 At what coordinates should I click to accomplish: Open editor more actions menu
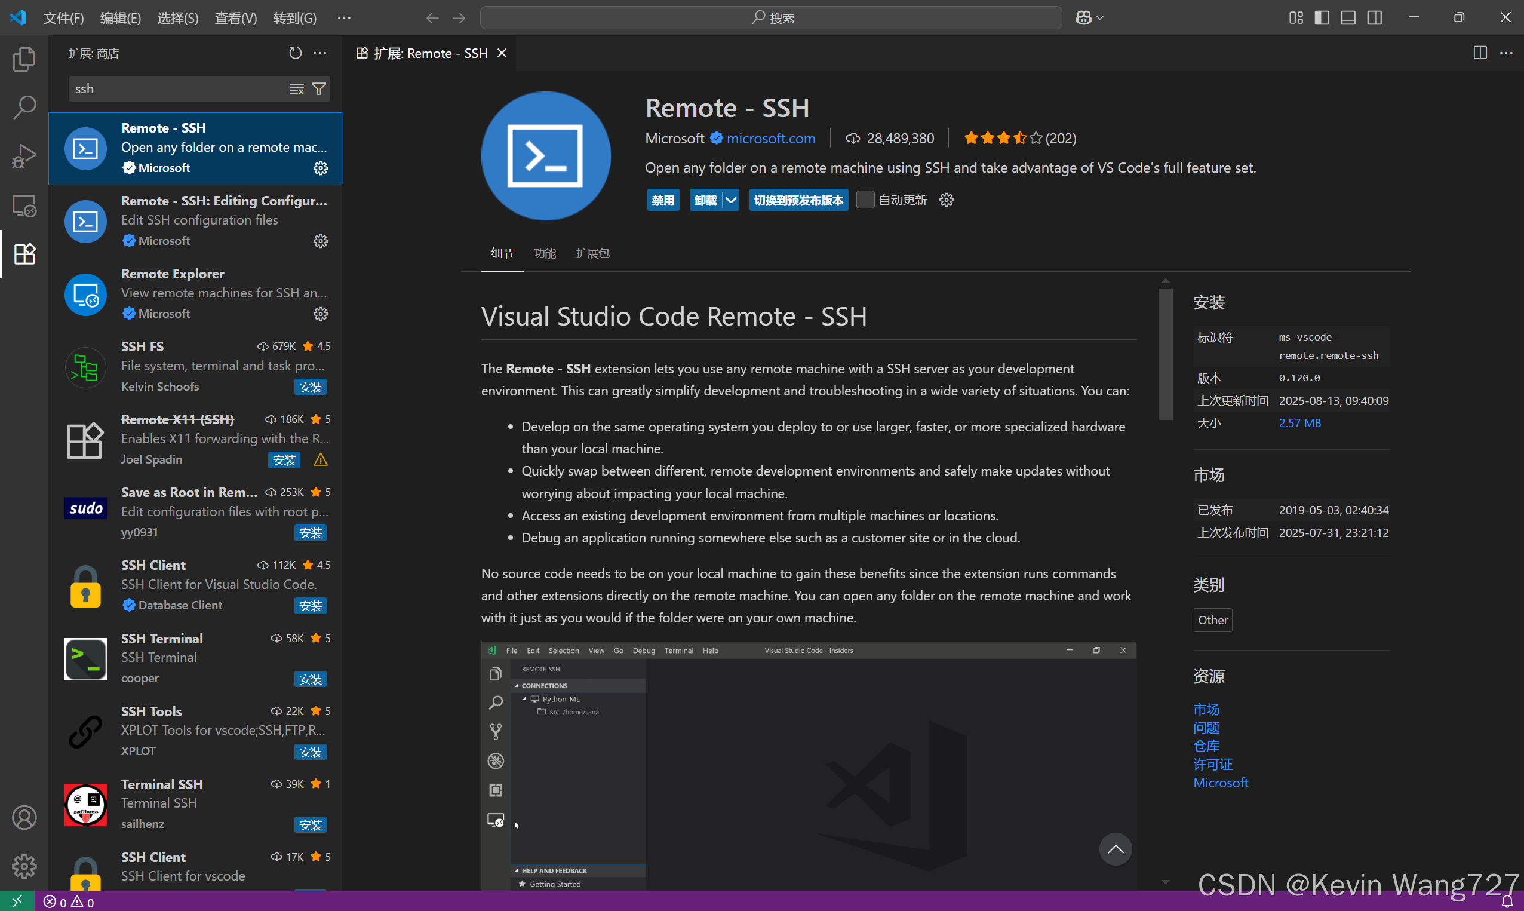pos(1506,53)
